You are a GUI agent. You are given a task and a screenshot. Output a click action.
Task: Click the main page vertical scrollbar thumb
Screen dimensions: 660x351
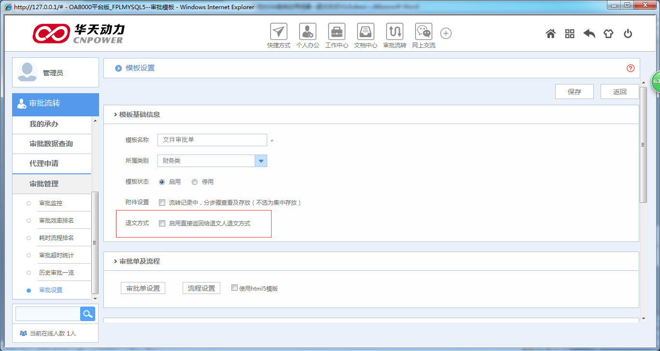click(x=643, y=145)
